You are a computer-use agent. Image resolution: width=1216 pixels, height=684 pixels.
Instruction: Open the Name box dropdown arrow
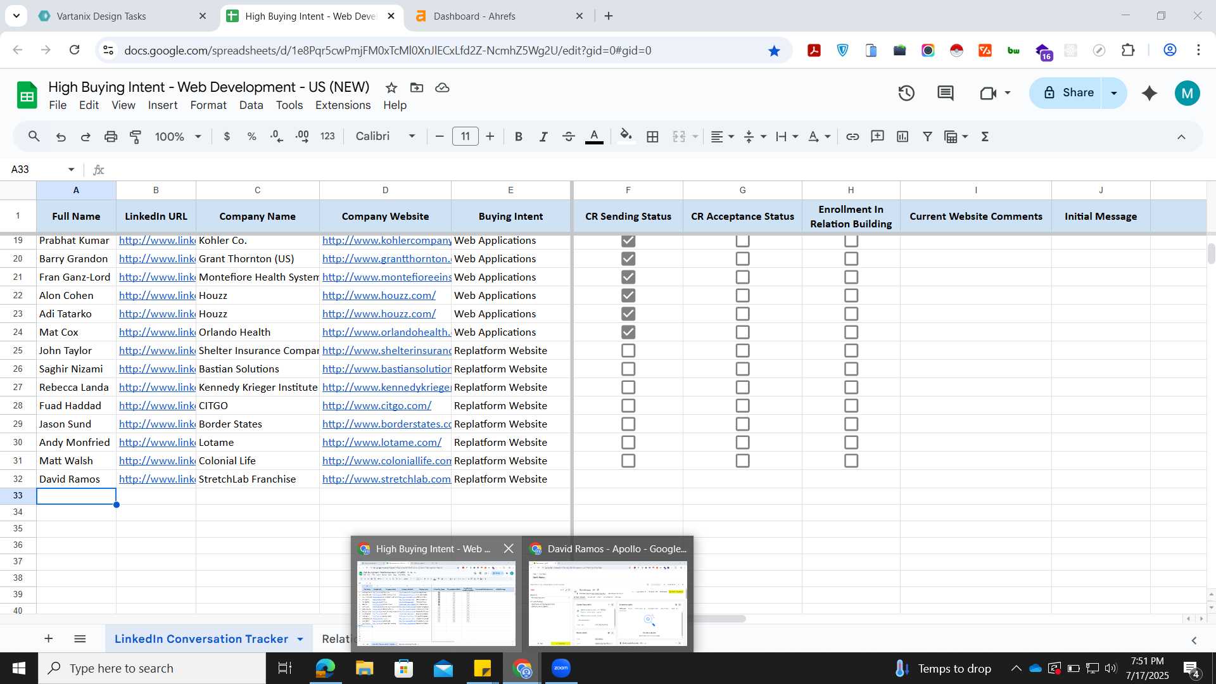(71, 169)
